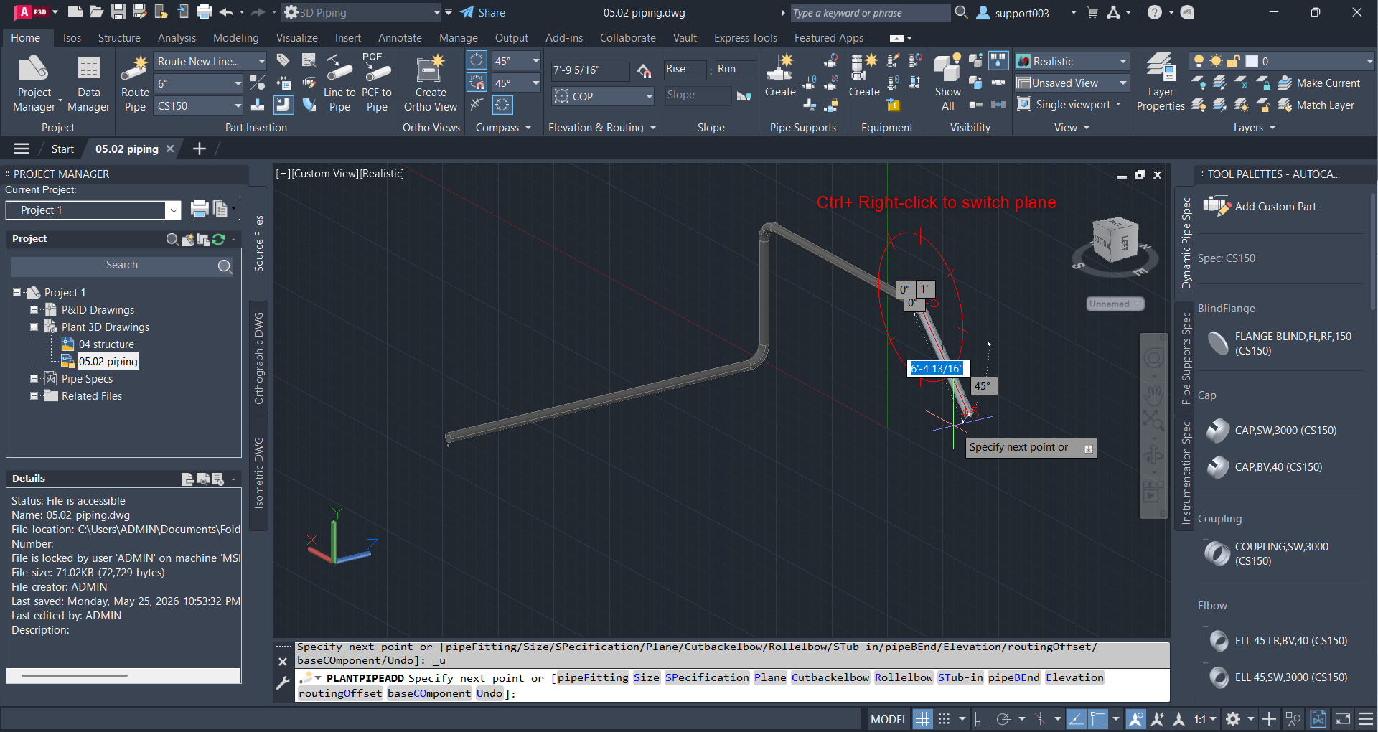Viewport: 1378px width, 732px height.
Task: Toggle Ortho mode in status bar
Action: point(982,719)
